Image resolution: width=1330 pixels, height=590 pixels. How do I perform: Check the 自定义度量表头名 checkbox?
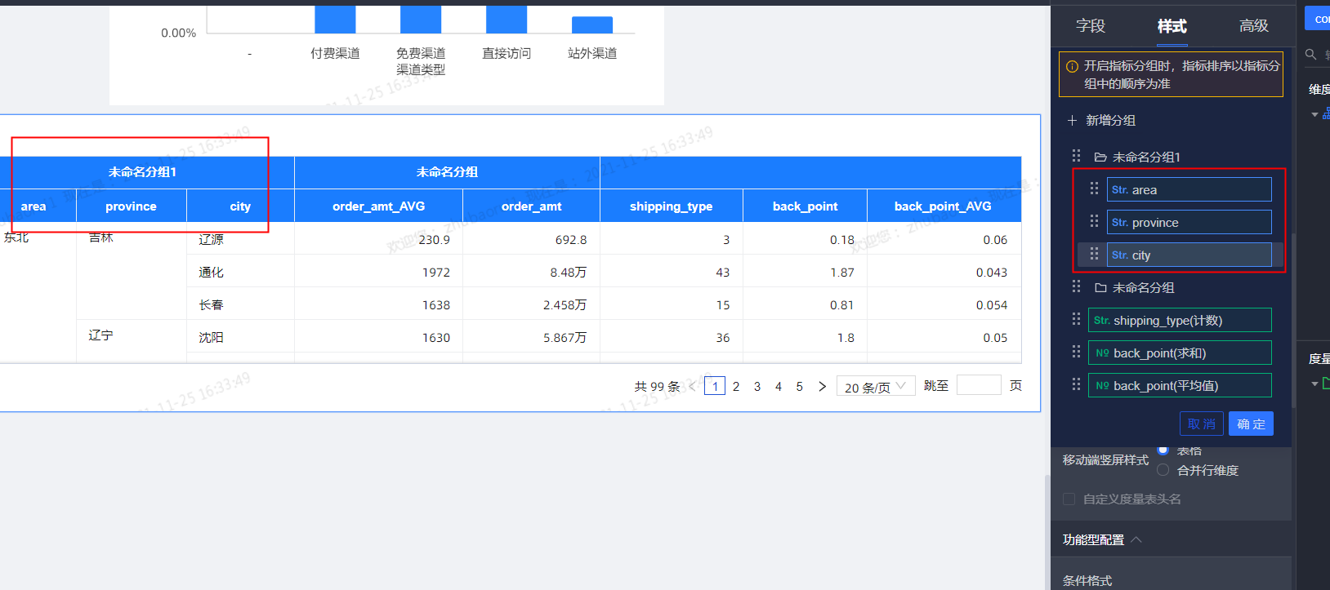(1069, 499)
